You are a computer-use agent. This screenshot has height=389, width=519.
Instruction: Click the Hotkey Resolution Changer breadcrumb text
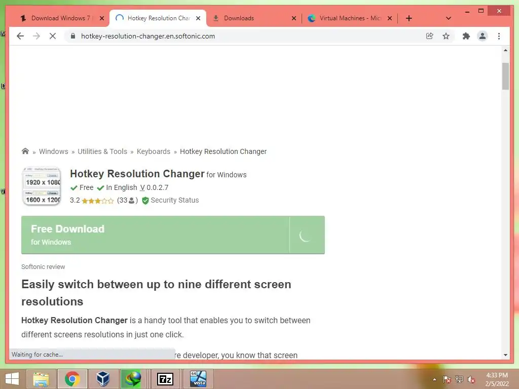pyautogui.click(x=223, y=151)
